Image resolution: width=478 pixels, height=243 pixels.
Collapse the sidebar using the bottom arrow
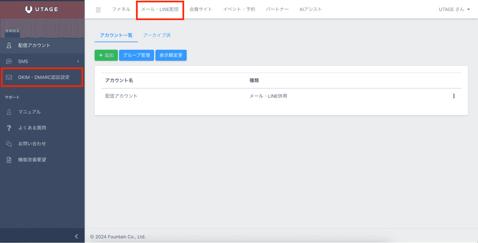[x=76, y=236]
